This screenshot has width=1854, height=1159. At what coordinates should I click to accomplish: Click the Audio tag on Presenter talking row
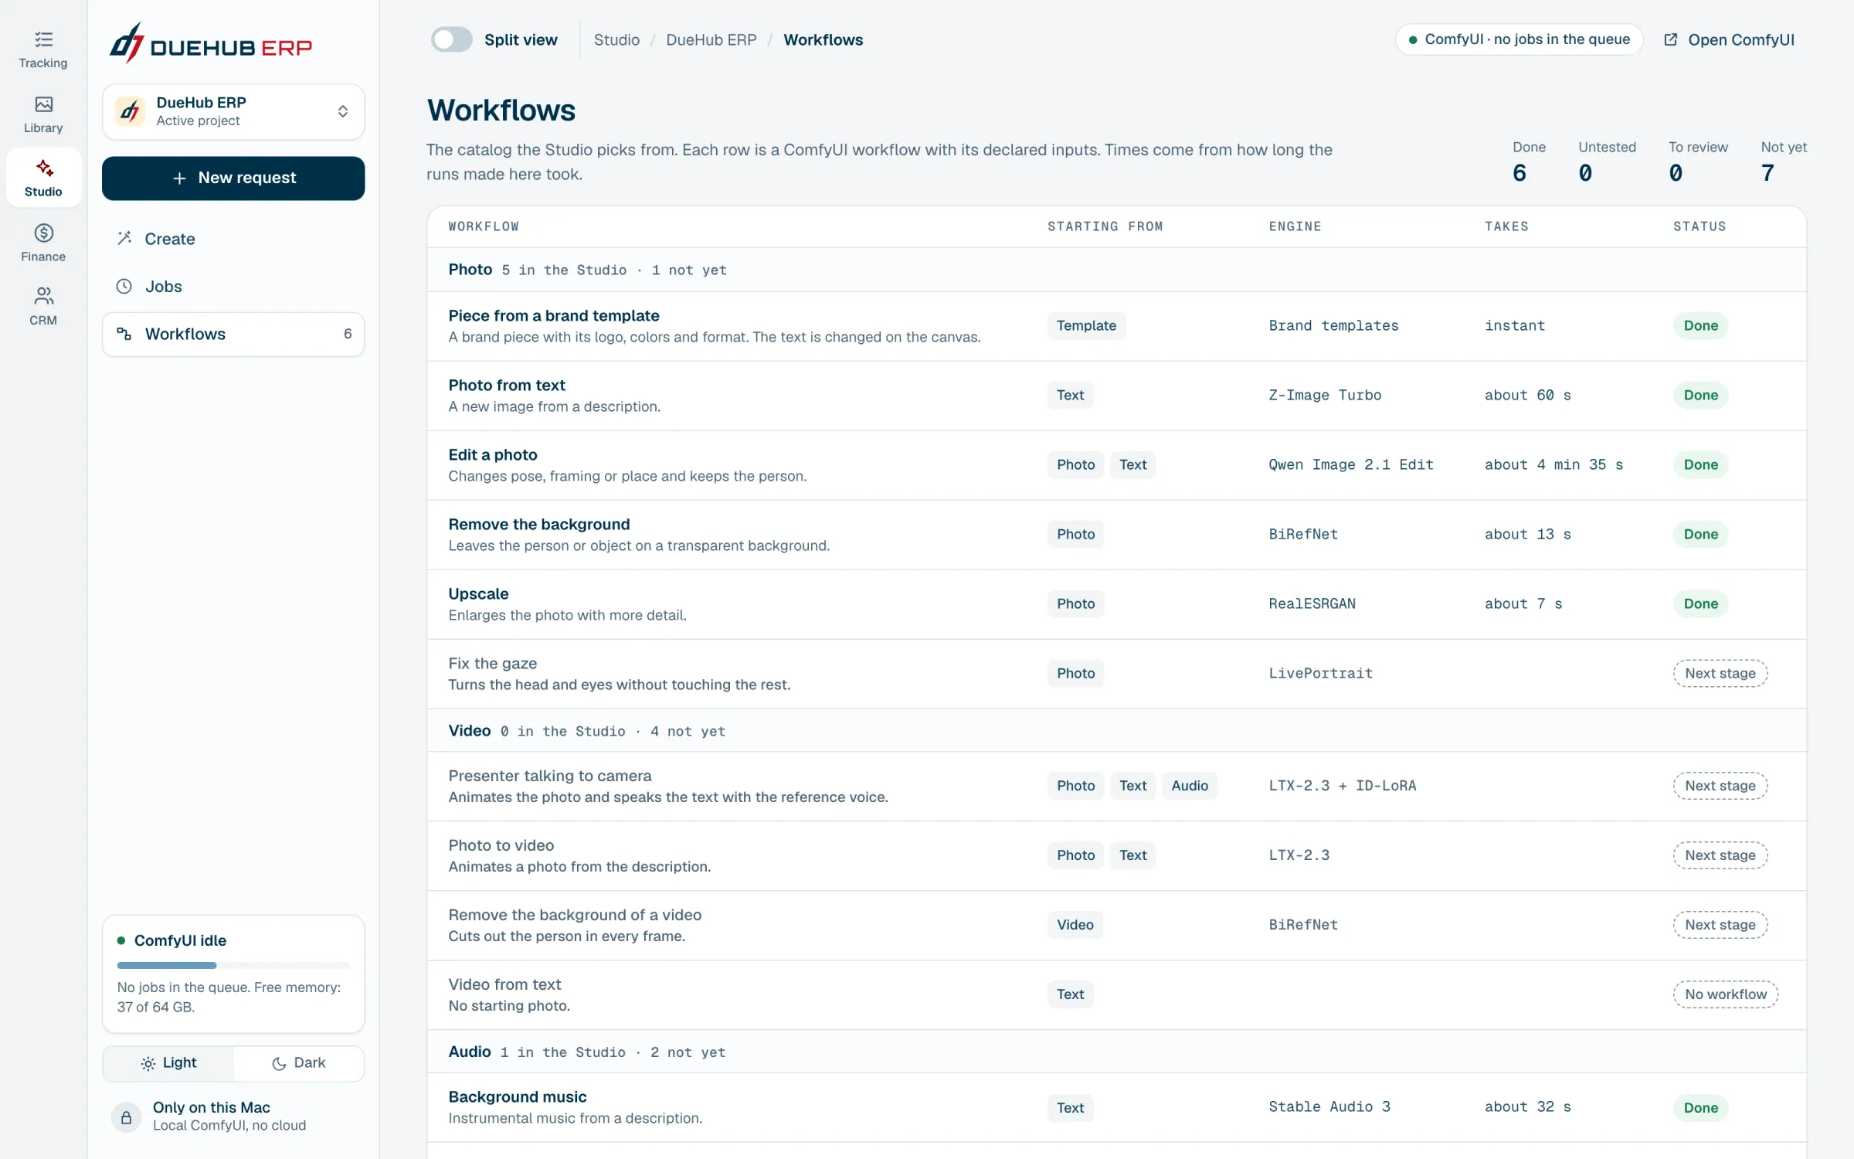click(1190, 786)
